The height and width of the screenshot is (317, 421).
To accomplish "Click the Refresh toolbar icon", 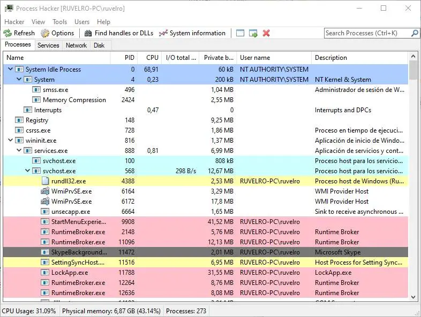I will (x=7, y=33).
